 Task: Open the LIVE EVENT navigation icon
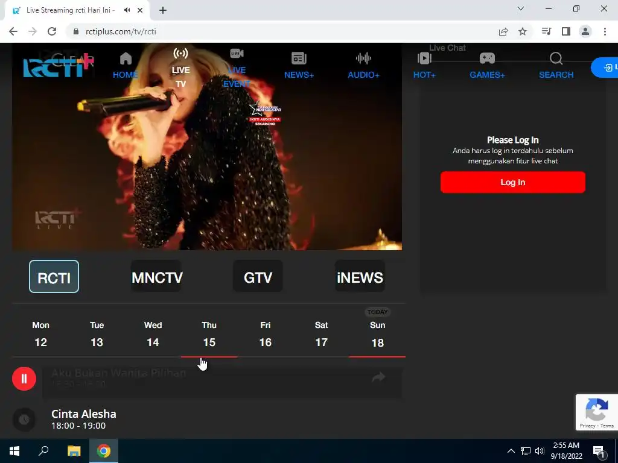237,53
